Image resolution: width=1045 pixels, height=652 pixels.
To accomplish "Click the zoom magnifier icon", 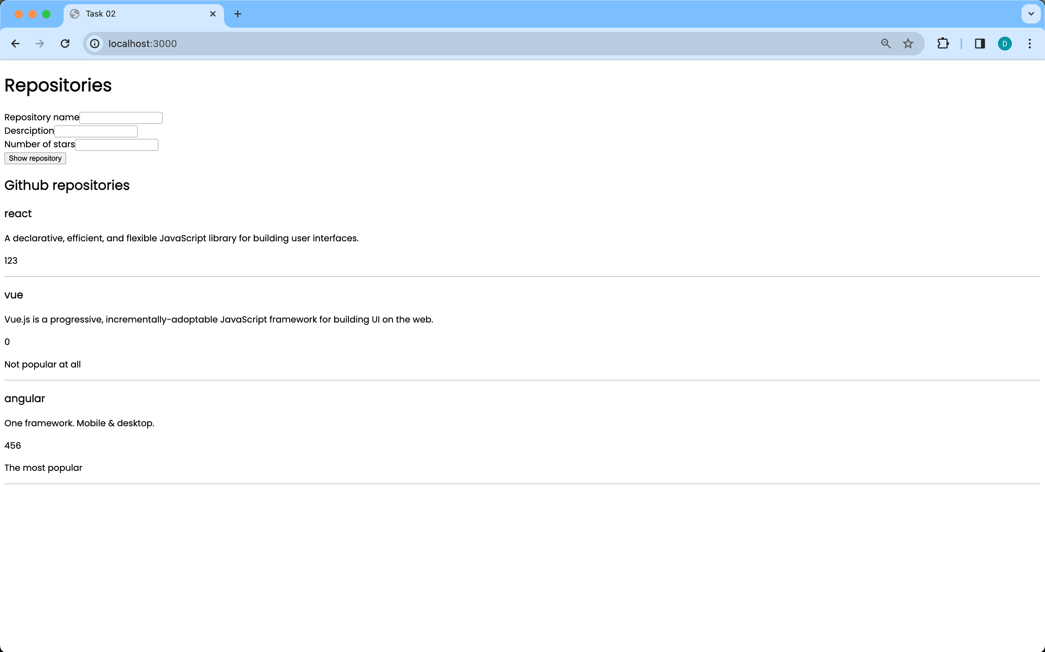I will [x=886, y=44].
